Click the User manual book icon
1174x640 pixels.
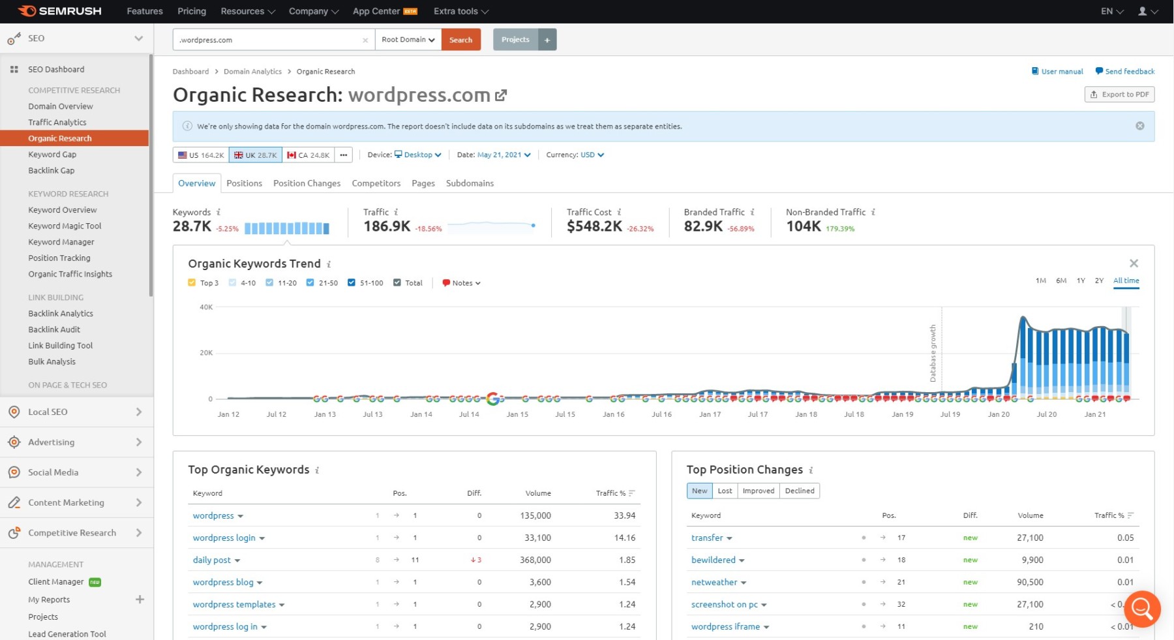[x=1034, y=71]
